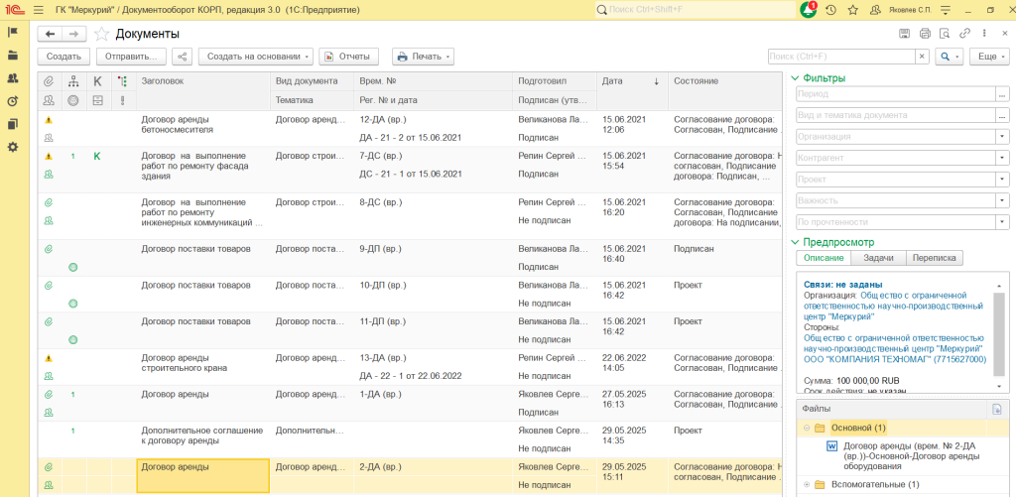The image size is (1016, 497).
Task: Click the global search field Поиск Ctrl+Shift+F
Action: click(x=696, y=10)
